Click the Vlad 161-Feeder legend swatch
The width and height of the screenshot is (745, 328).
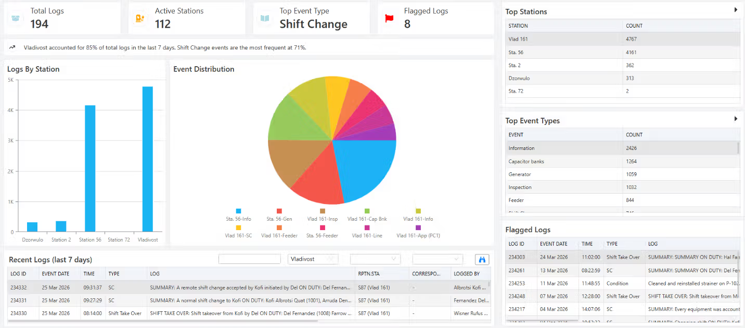click(279, 228)
